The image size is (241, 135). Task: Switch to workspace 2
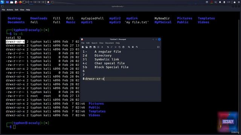pos(35,2)
